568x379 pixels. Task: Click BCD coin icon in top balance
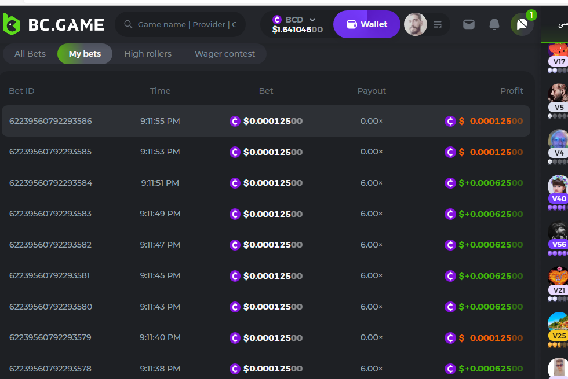(x=277, y=20)
